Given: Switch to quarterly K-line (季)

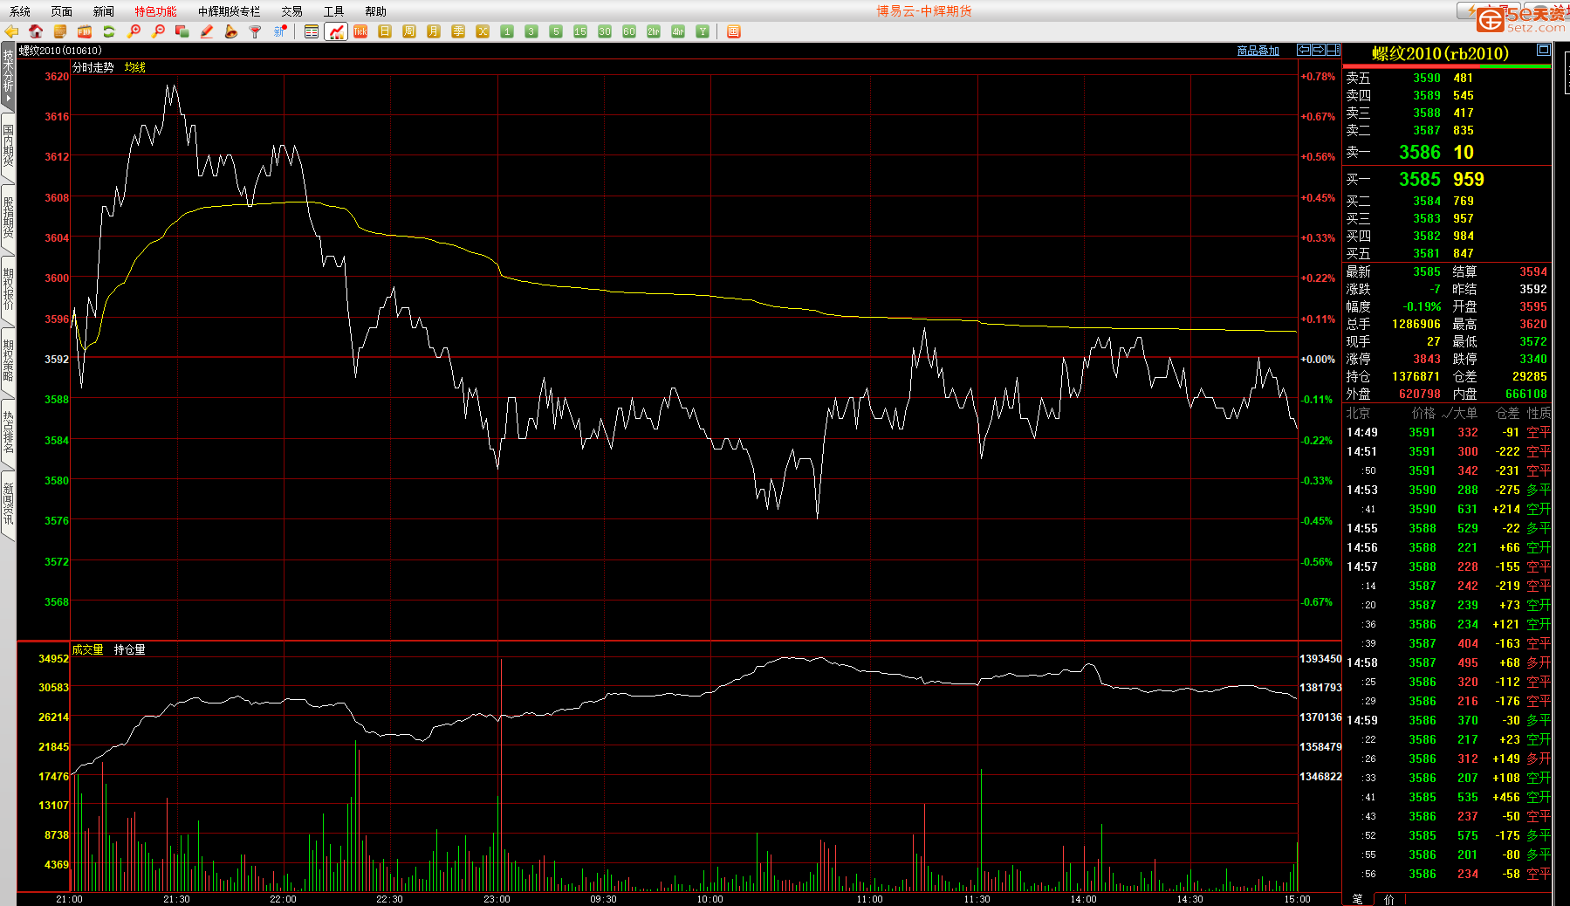Looking at the screenshot, I should [x=458, y=31].
